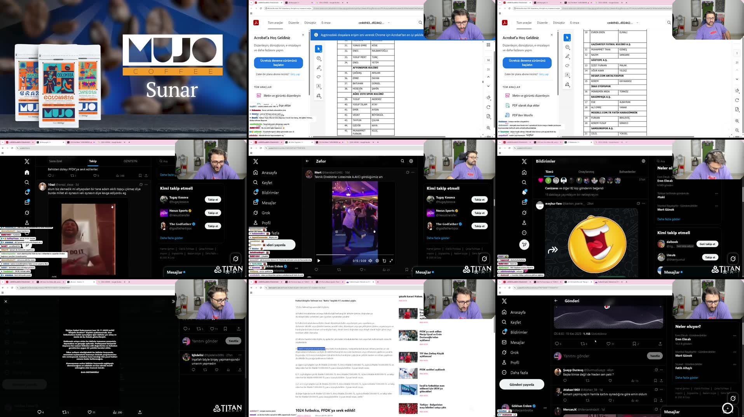Select the Draw pencil tool in Acrobat
Image resolution: width=744 pixels, height=417 pixels.
[x=567, y=56]
